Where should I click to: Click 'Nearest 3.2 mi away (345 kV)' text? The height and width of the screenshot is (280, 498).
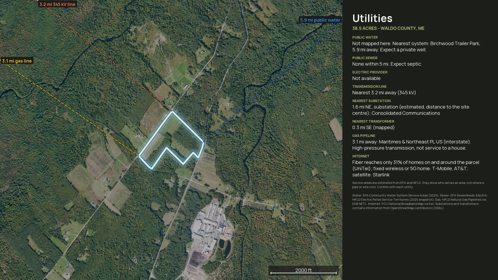coord(384,93)
